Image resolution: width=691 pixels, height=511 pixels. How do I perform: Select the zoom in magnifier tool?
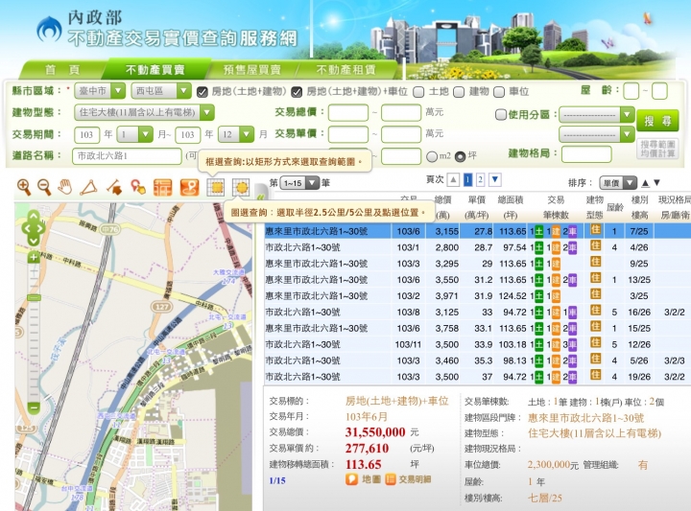[24, 188]
